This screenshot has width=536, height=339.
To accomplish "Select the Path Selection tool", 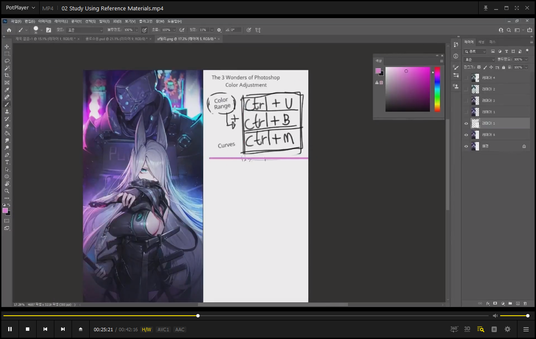I will pos(7,169).
